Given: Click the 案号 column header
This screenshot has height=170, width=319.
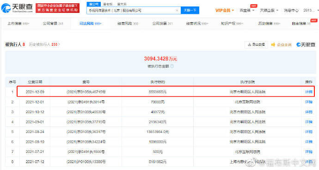Looking at the screenshot, I should [x=86, y=82].
